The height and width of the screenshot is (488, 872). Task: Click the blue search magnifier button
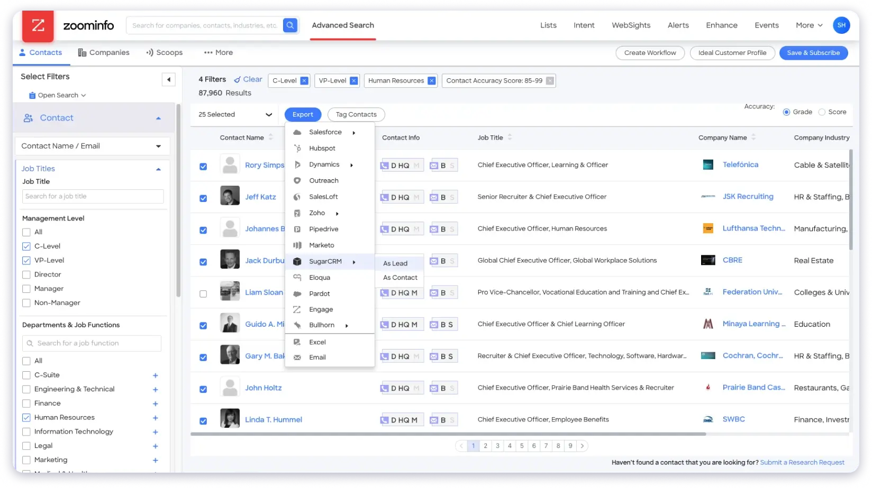point(290,25)
